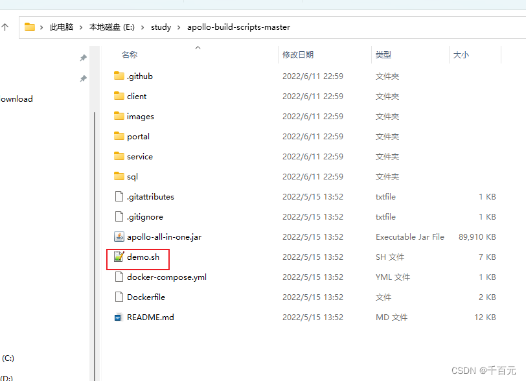The height and width of the screenshot is (381, 526).
Task: Open the sql folder icon
Action: click(120, 176)
